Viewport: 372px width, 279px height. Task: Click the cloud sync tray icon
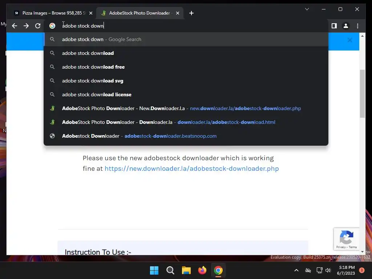click(x=308, y=270)
